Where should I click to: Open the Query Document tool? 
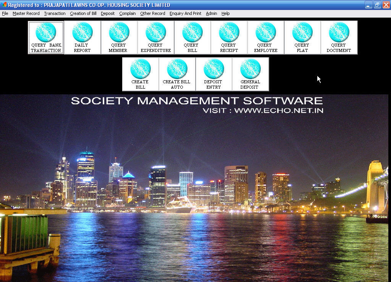[x=339, y=36]
